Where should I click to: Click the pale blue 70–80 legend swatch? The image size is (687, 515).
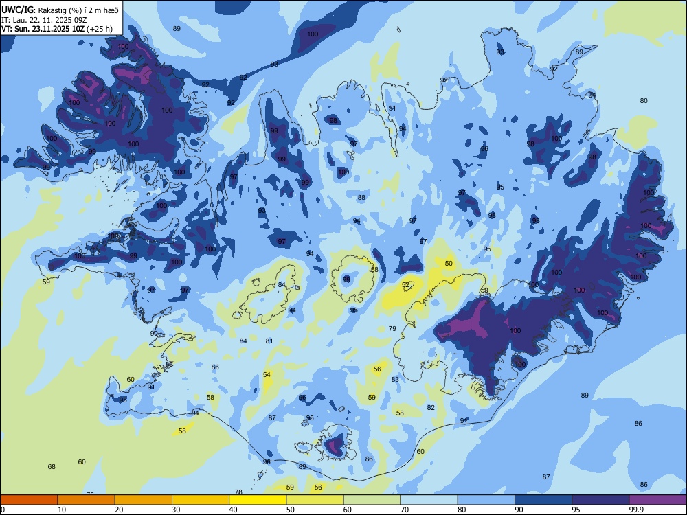pos(429,500)
